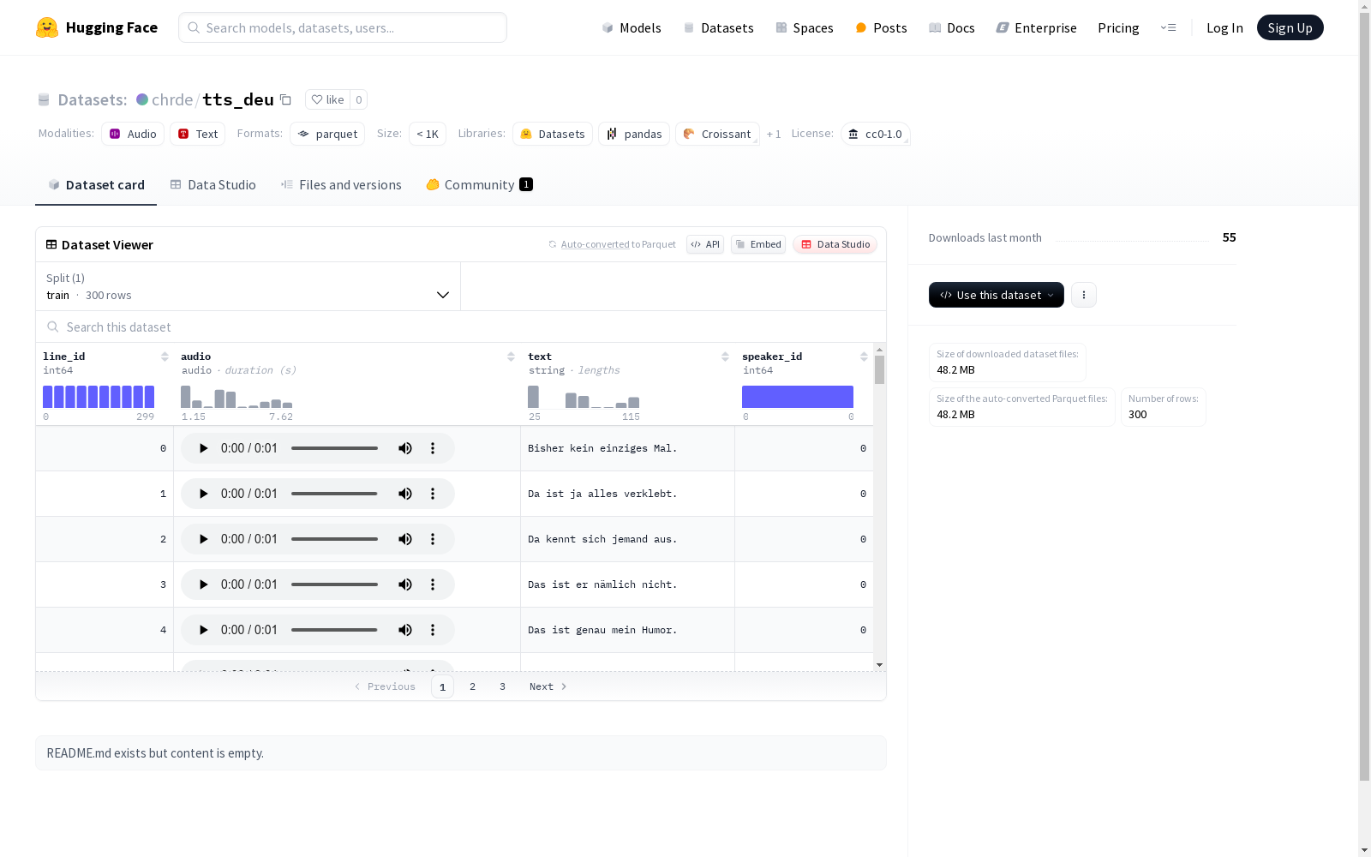Mute the audio in row 2

tap(405, 539)
